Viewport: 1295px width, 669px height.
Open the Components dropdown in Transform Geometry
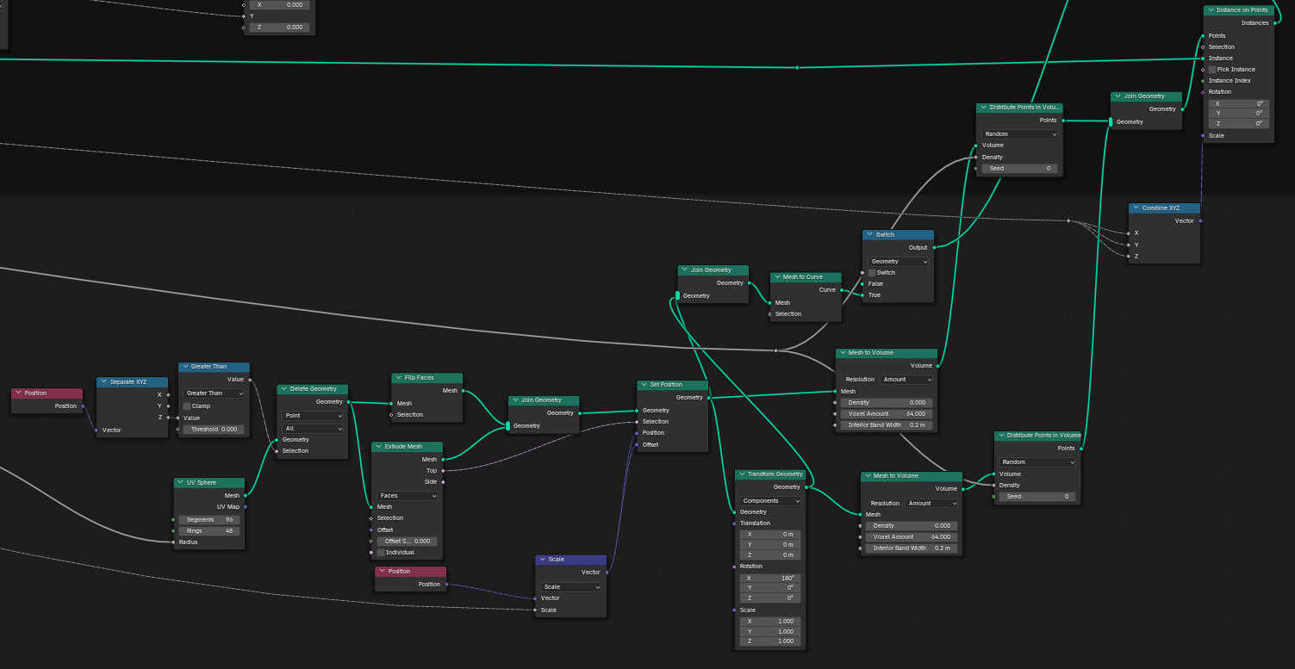pyautogui.click(x=770, y=501)
